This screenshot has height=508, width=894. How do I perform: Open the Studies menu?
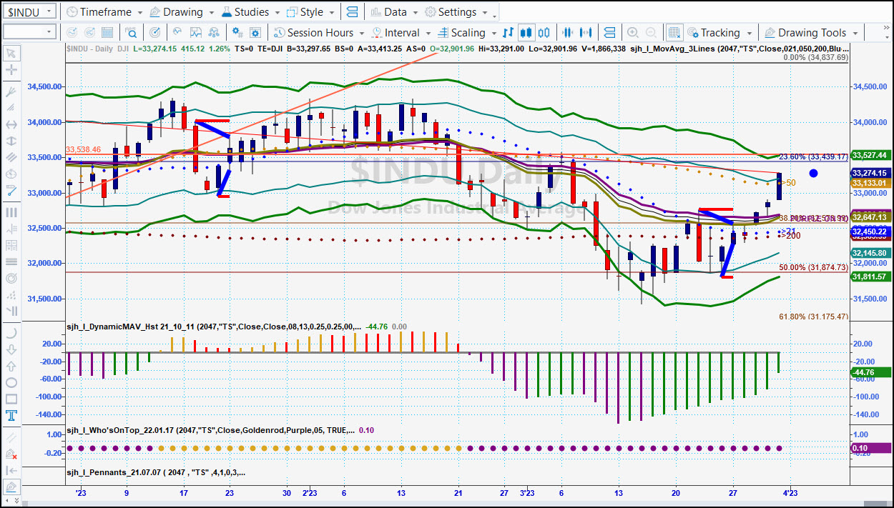click(x=245, y=12)
